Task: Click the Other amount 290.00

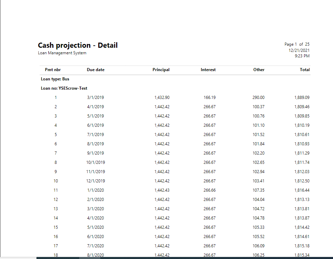Action: point(259,97)
